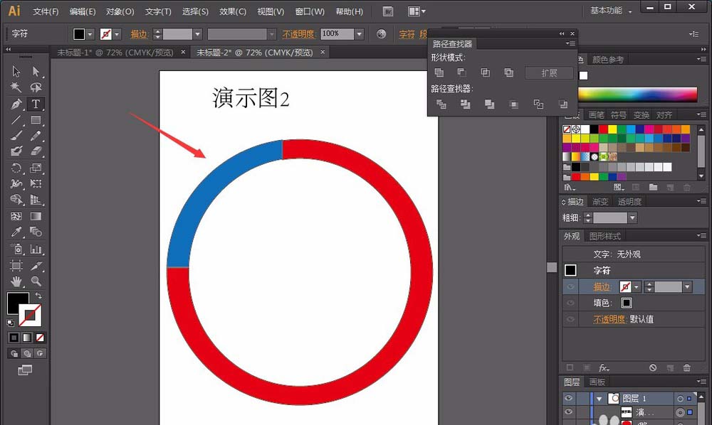
Task: Click the Divide pathfinder icon
Action: point(441,104)
